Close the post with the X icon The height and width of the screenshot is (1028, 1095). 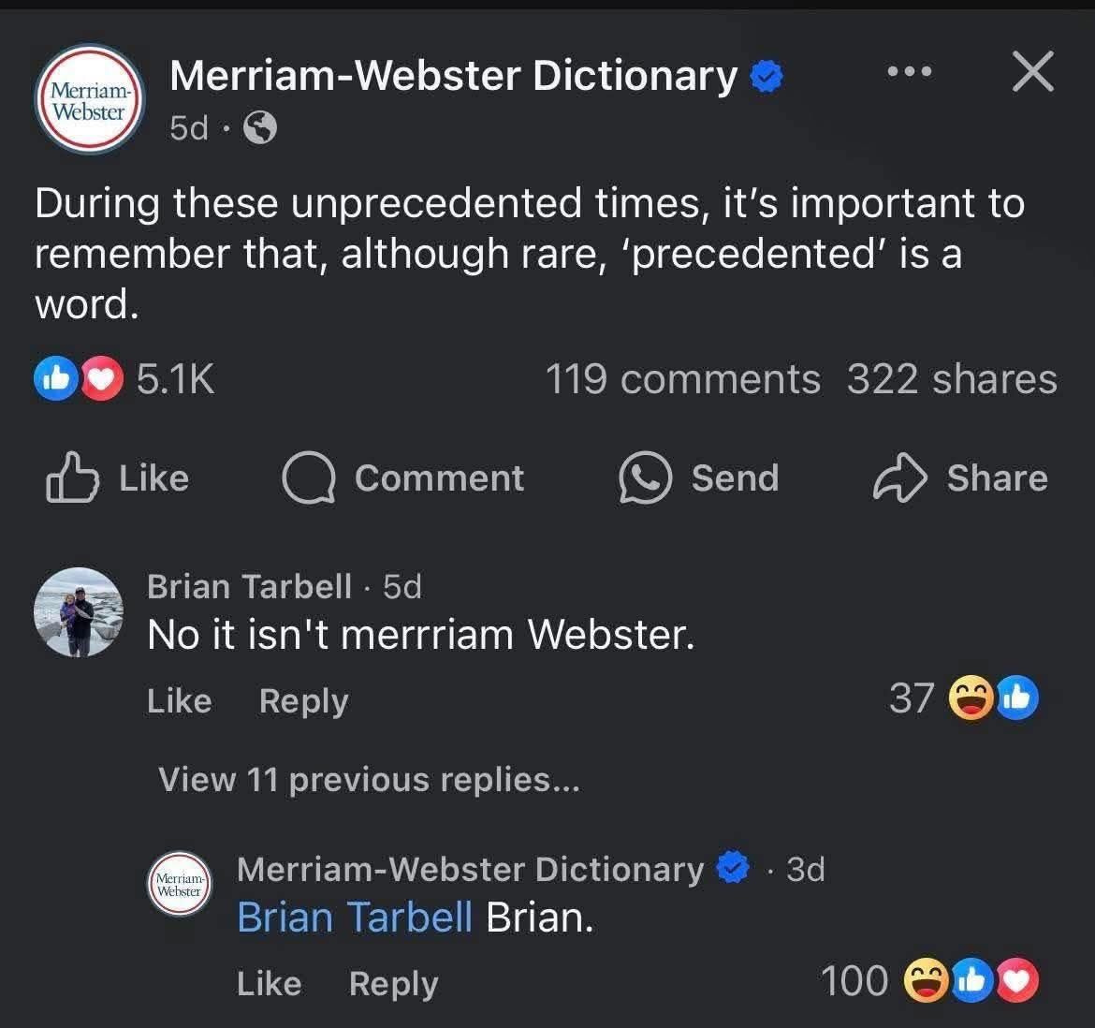point(1033,72)
